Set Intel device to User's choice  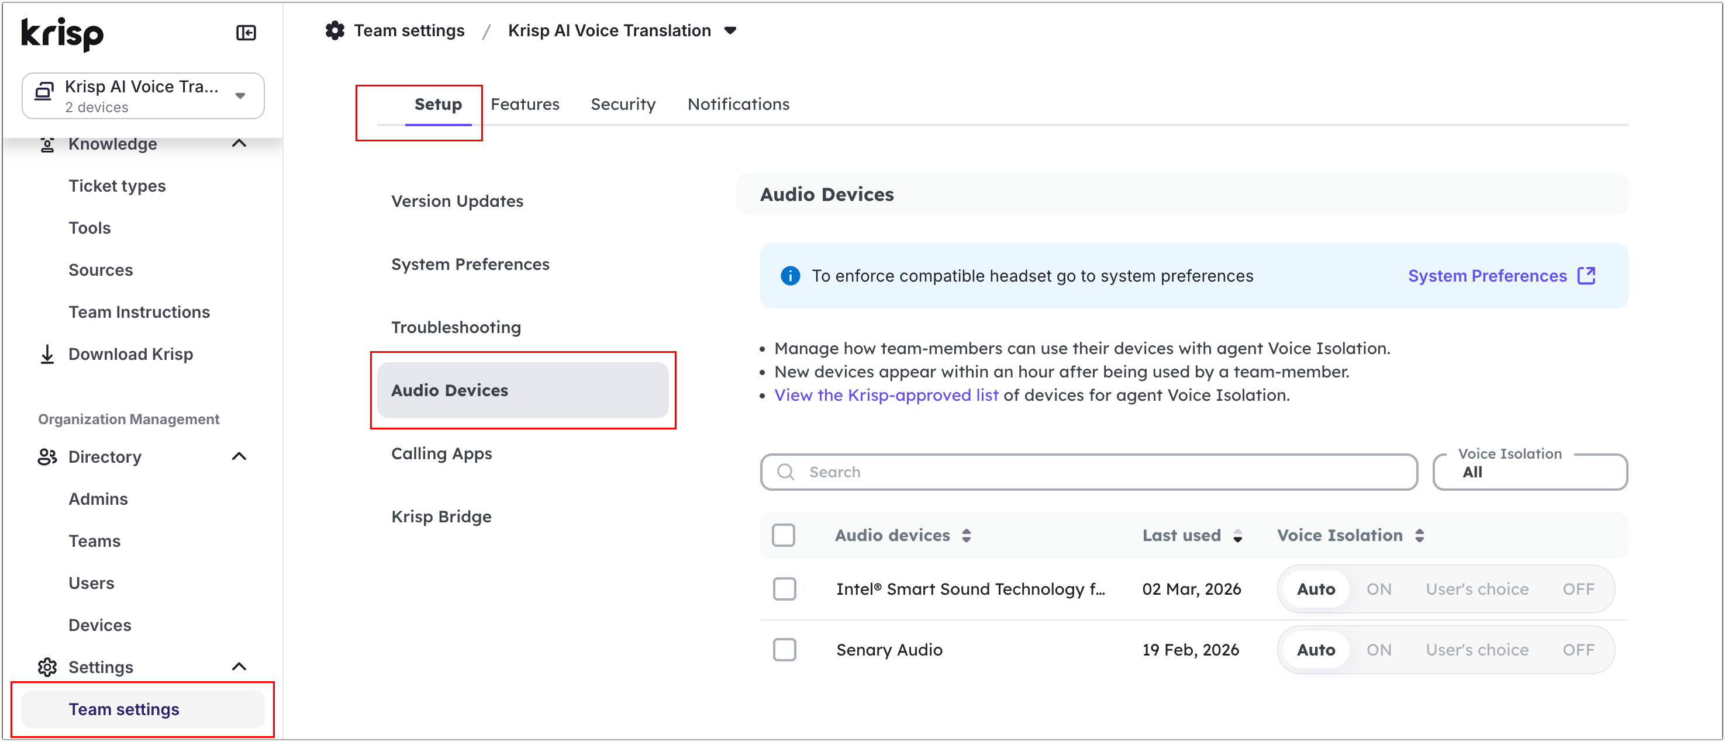pos(1476,589)
